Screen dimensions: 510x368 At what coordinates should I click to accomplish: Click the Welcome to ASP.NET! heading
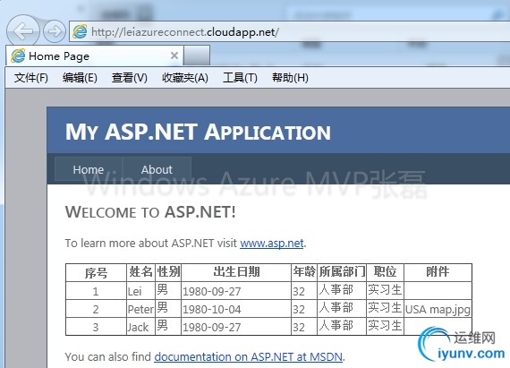[150, 212]
